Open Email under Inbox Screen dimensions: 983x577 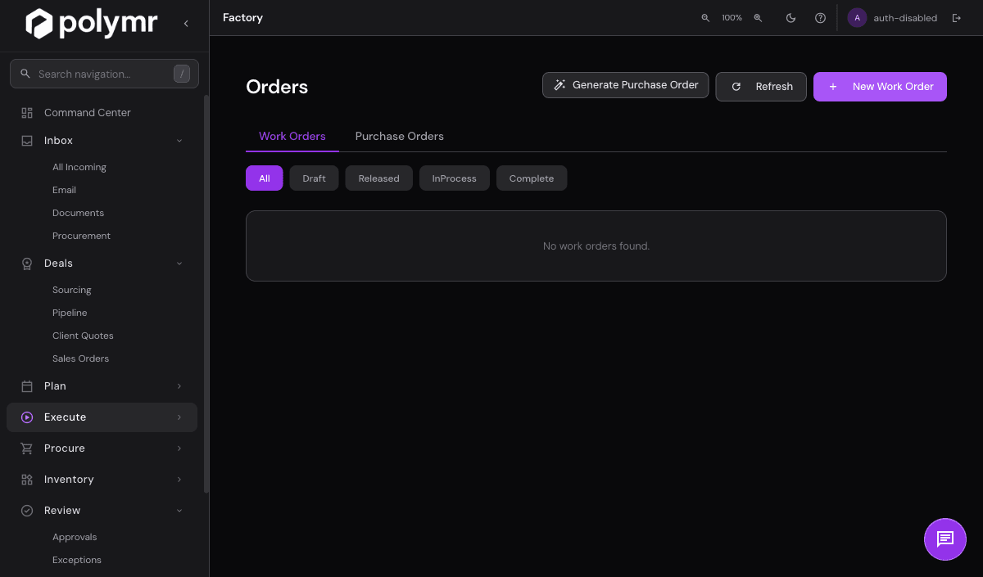click(64, 190)
